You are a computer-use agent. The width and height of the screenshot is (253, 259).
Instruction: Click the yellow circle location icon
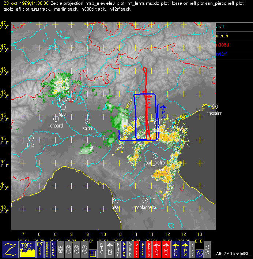(200, 254)
